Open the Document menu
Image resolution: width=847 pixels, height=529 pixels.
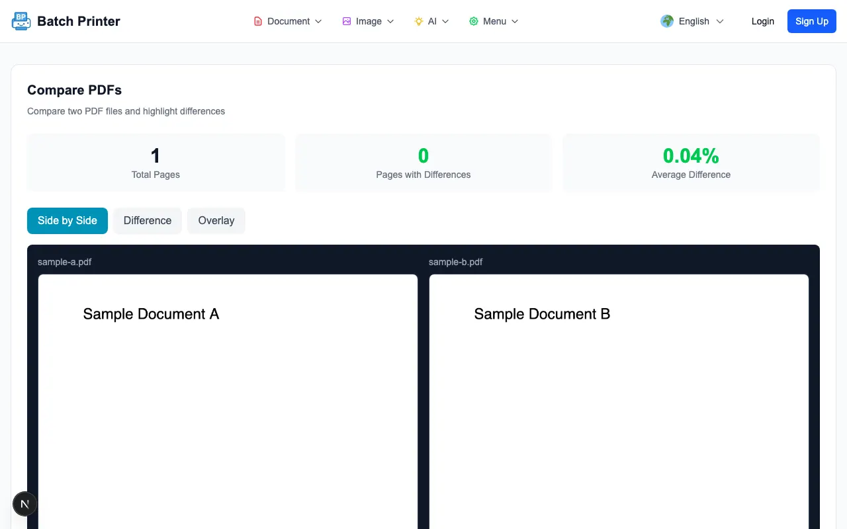coord(288,21)
